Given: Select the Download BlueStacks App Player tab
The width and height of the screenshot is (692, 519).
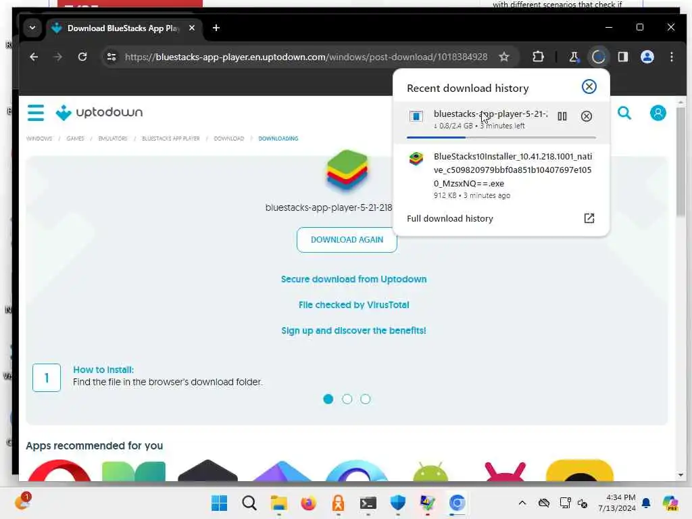Looking at the screenshot, I should click(x=124, y=28).
